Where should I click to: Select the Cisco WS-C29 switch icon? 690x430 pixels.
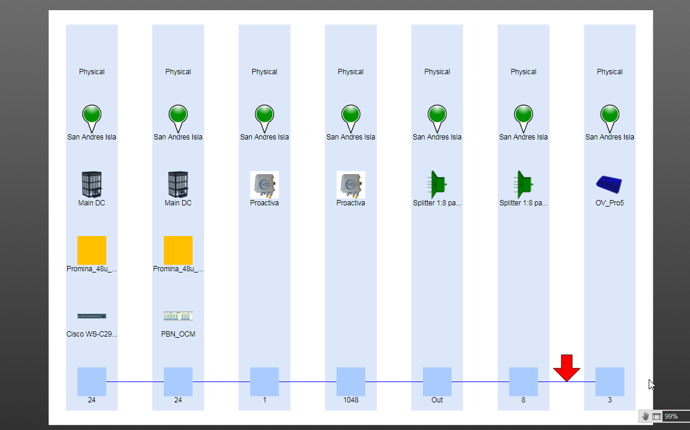coord(92,316)
